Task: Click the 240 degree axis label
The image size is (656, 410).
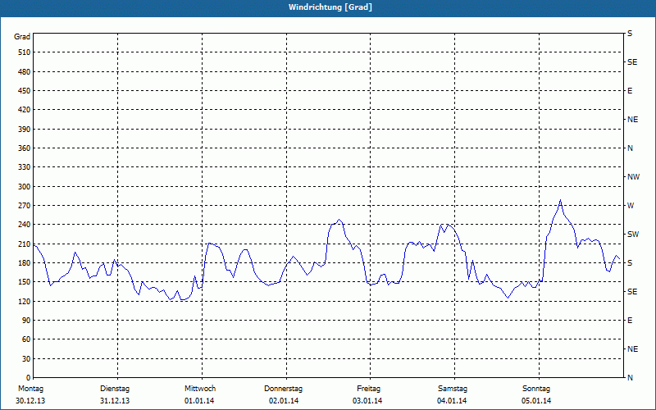Action: coord(25,225)
